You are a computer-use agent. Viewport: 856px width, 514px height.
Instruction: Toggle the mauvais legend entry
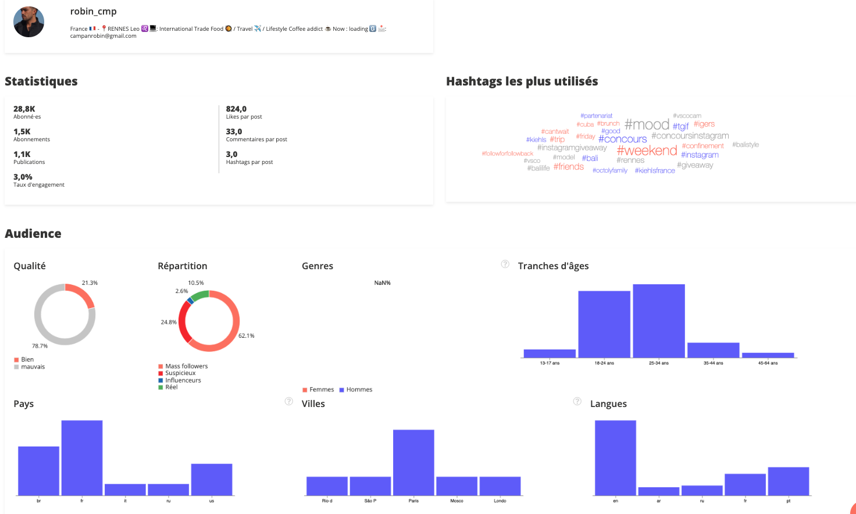[x=29, y=367]
